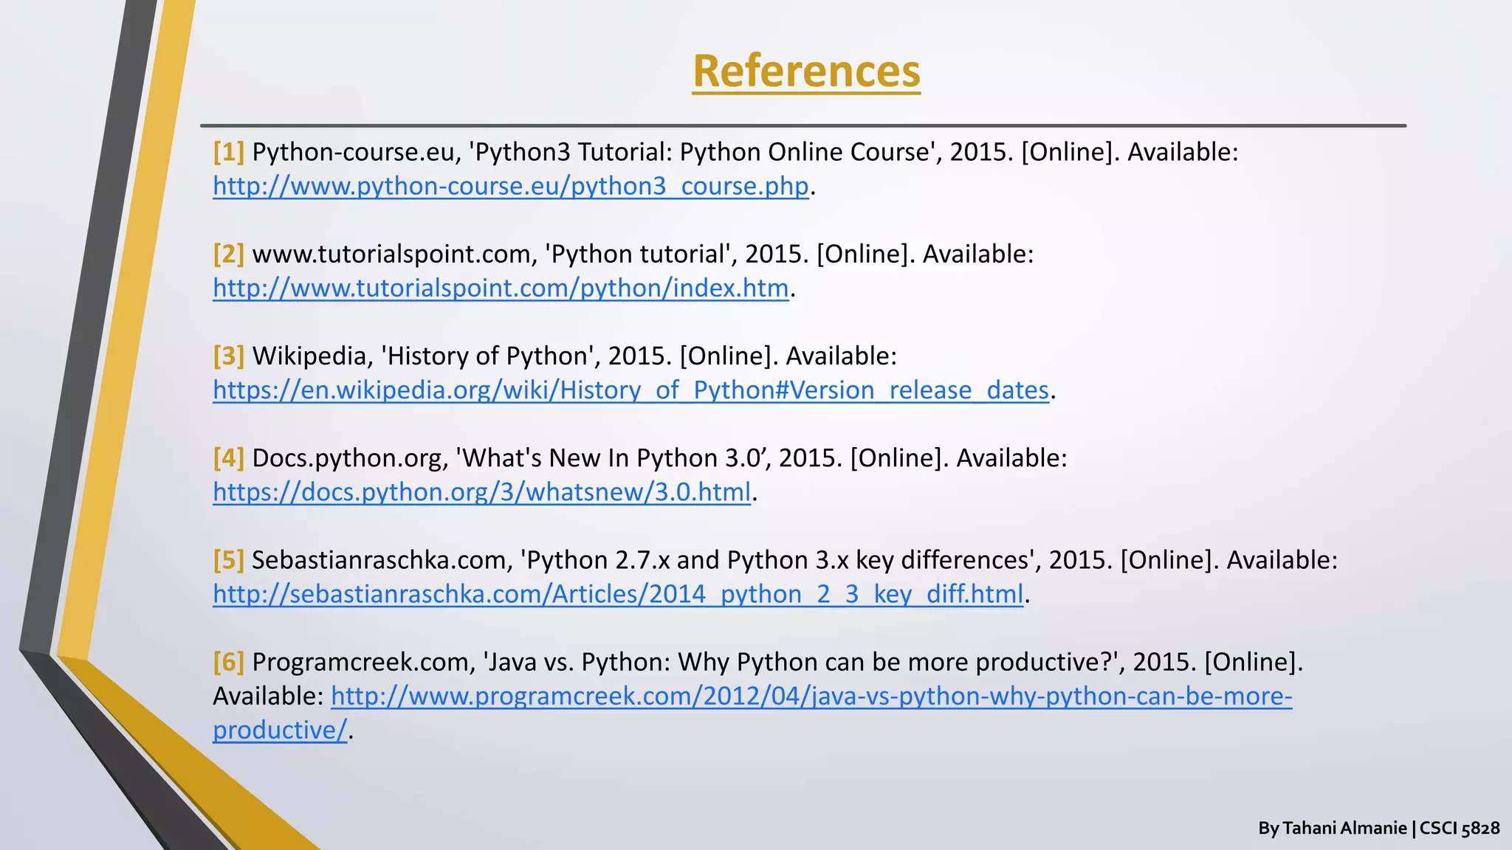Open the python-course.eu Python3 course link

pyautogui.click(x=511, y=186)
